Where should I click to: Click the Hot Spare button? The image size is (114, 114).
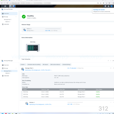coord(45,64)
